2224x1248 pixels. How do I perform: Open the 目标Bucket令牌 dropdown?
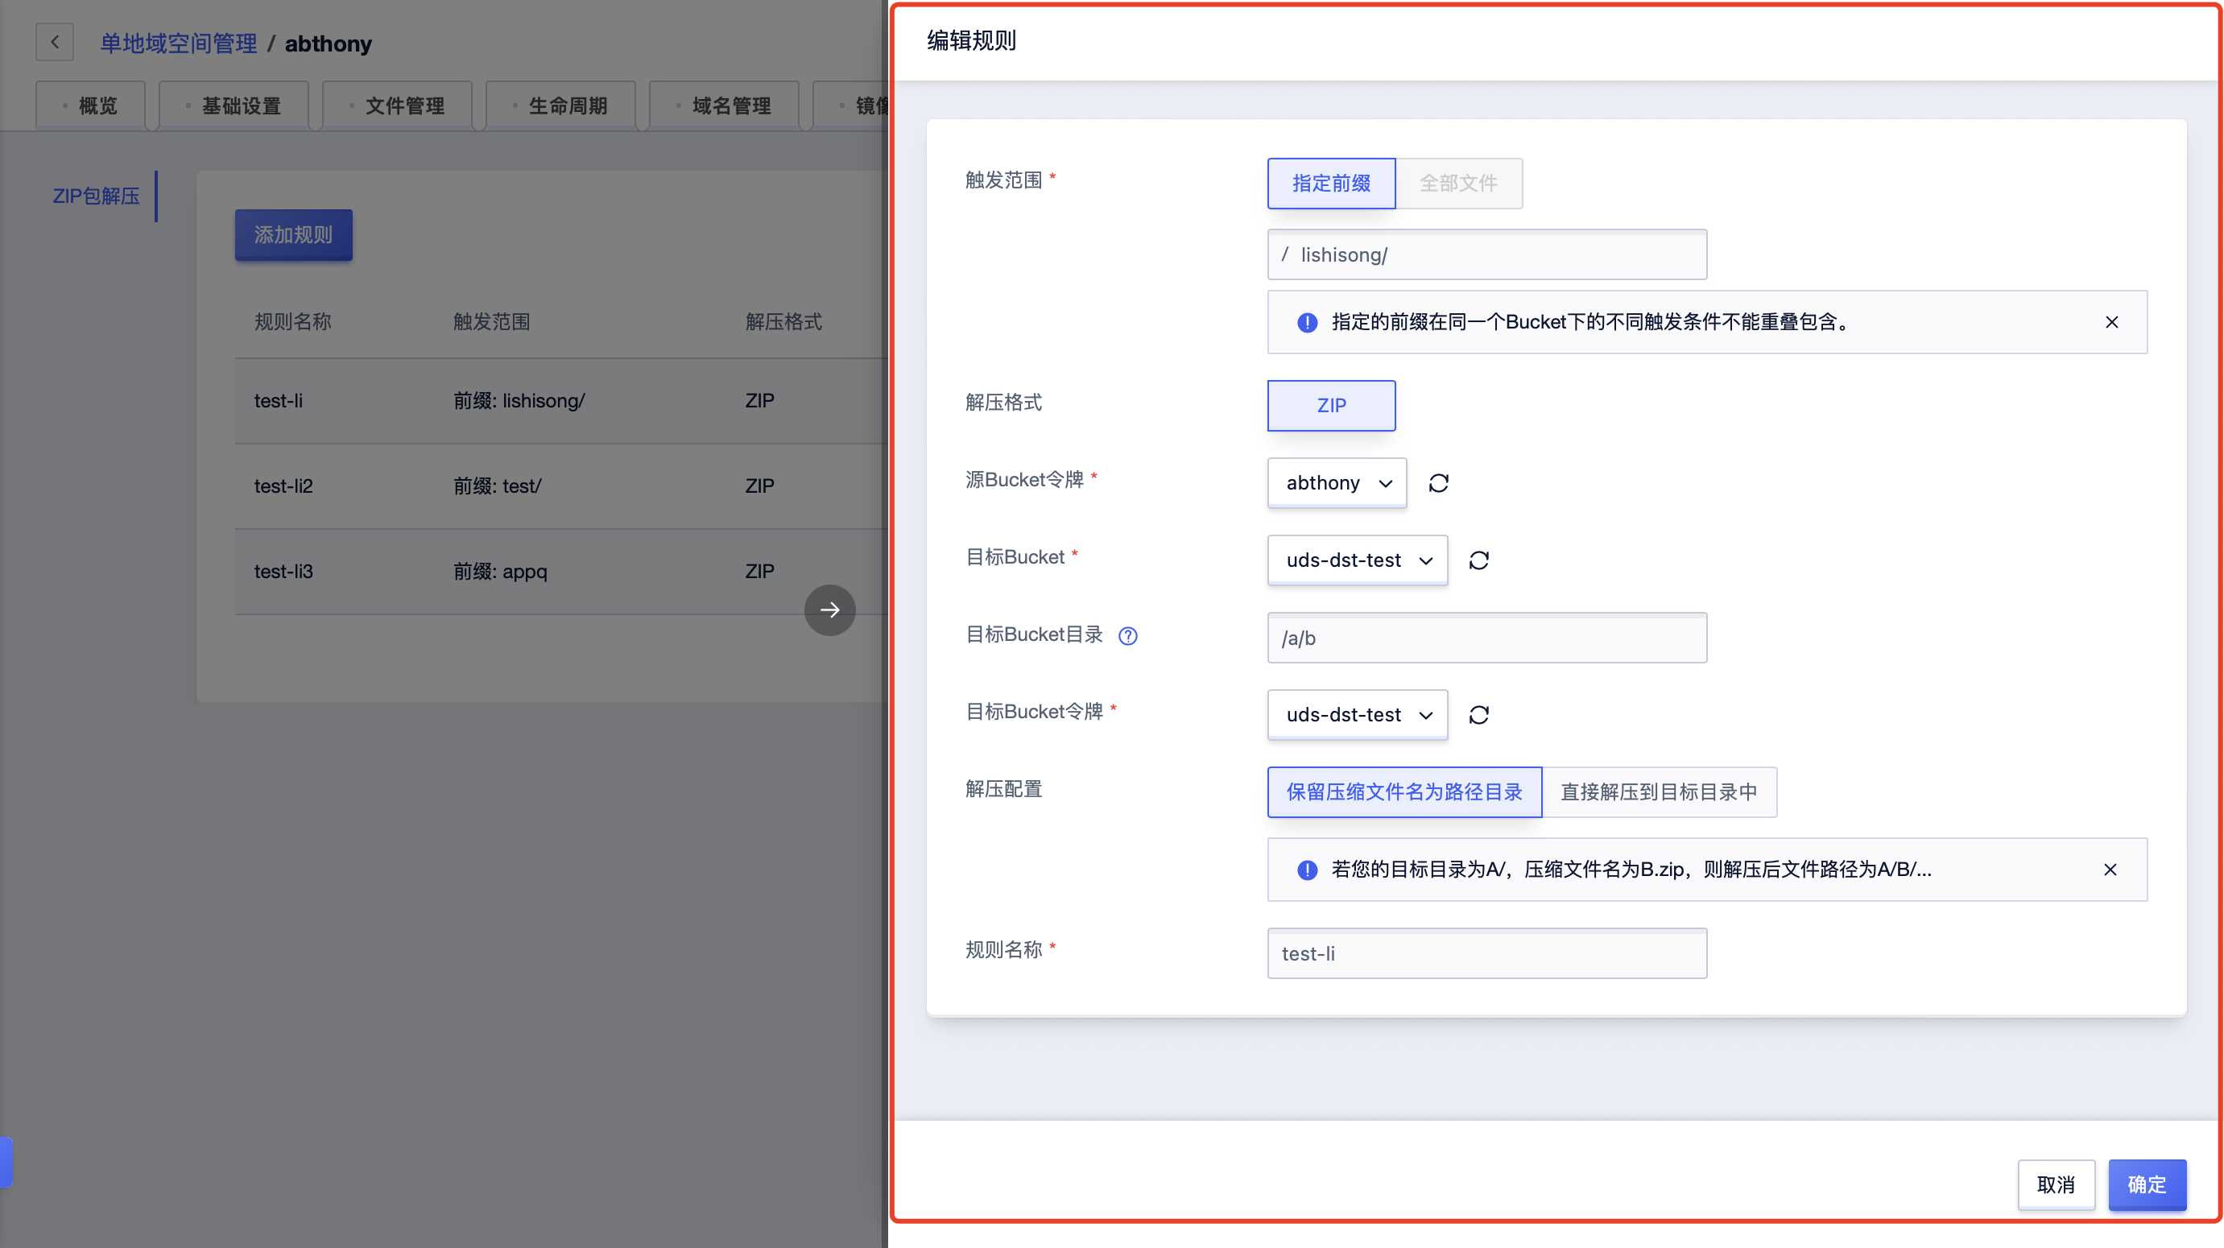click(x=1358, y=716)
